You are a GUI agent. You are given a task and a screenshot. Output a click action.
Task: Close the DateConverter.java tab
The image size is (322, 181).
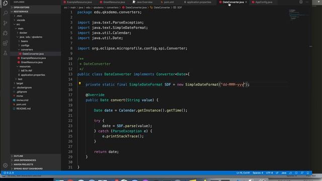(x=246, y=2)
